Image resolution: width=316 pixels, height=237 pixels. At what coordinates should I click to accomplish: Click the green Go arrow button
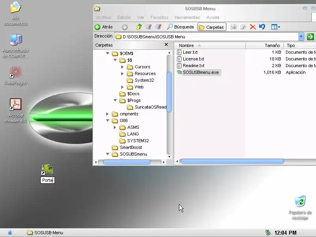click(310, 37)
